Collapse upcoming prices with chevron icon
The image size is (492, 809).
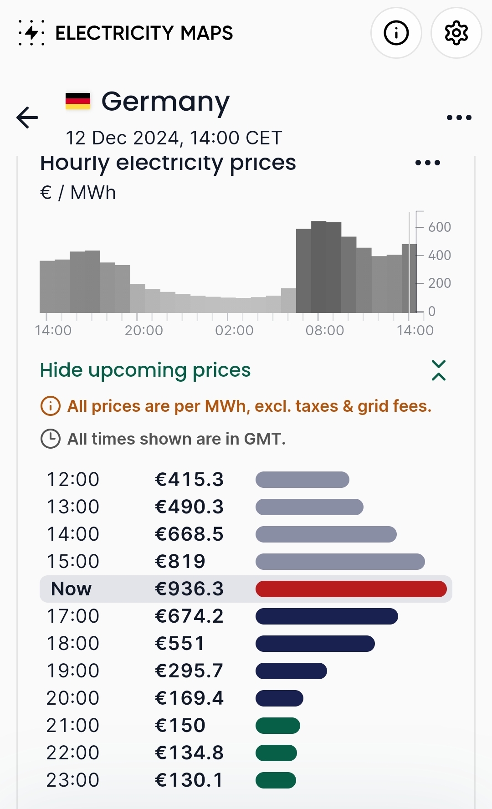click(438, 370)
